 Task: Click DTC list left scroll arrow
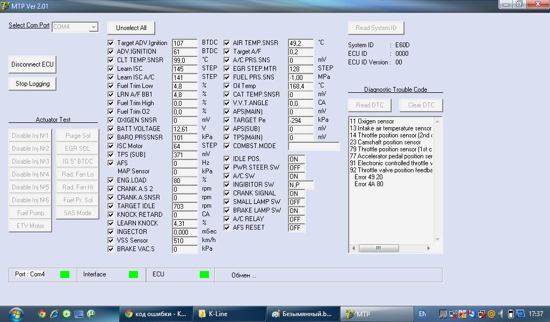click(x=353, y=248)
